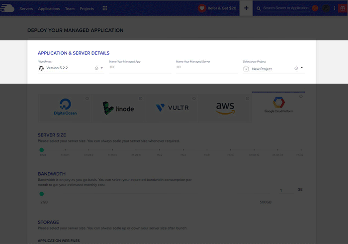This screenshot has width=348, height=244.
Task: Click the BANDWIDTH heading
Action: pos(52,174)
